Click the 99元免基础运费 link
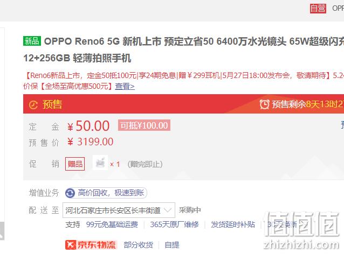The width and height of the screenshot is (344, 254). pyautogui.click(x=112, y=224)
